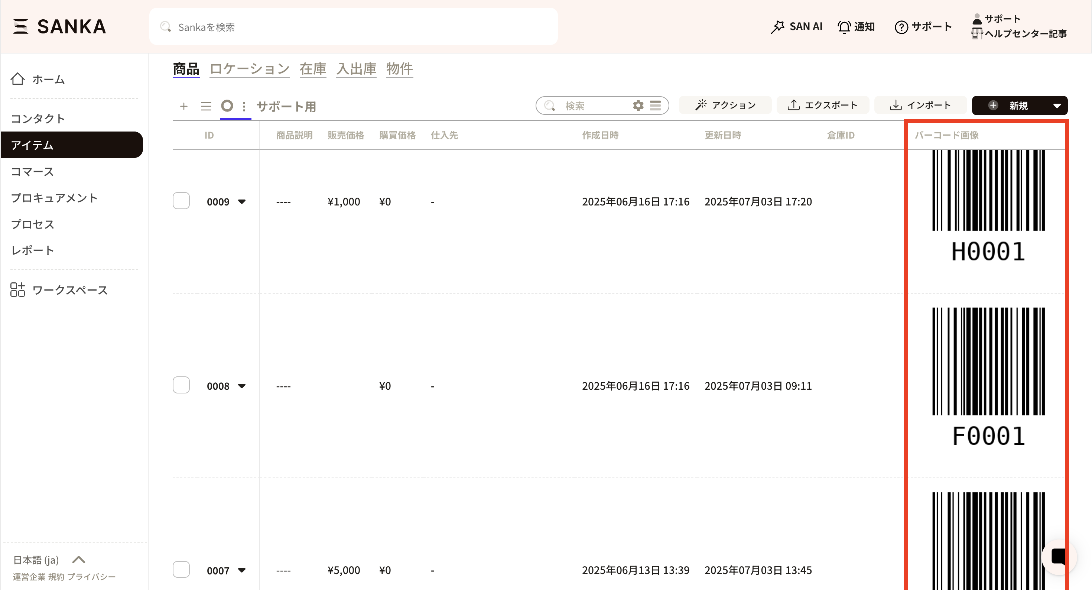The image size is (1092, 590).
Task: Tick the checkbox for item 0008
Action: pos(181,385)
